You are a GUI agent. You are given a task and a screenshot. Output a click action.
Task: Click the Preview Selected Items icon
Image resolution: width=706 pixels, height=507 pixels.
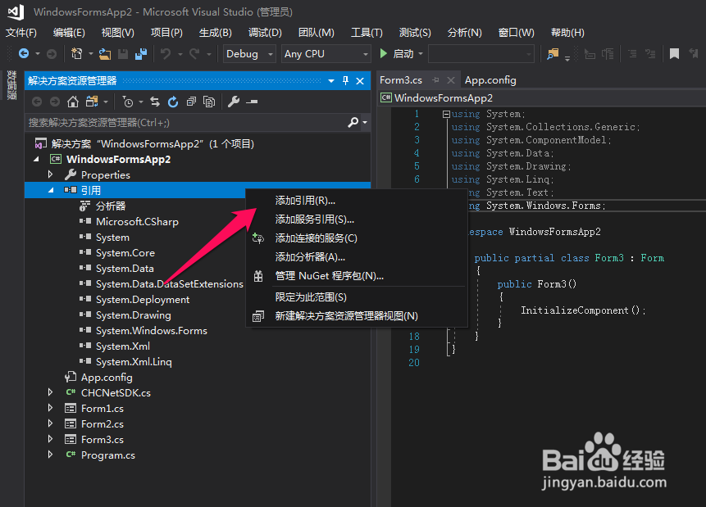point(252,102)
